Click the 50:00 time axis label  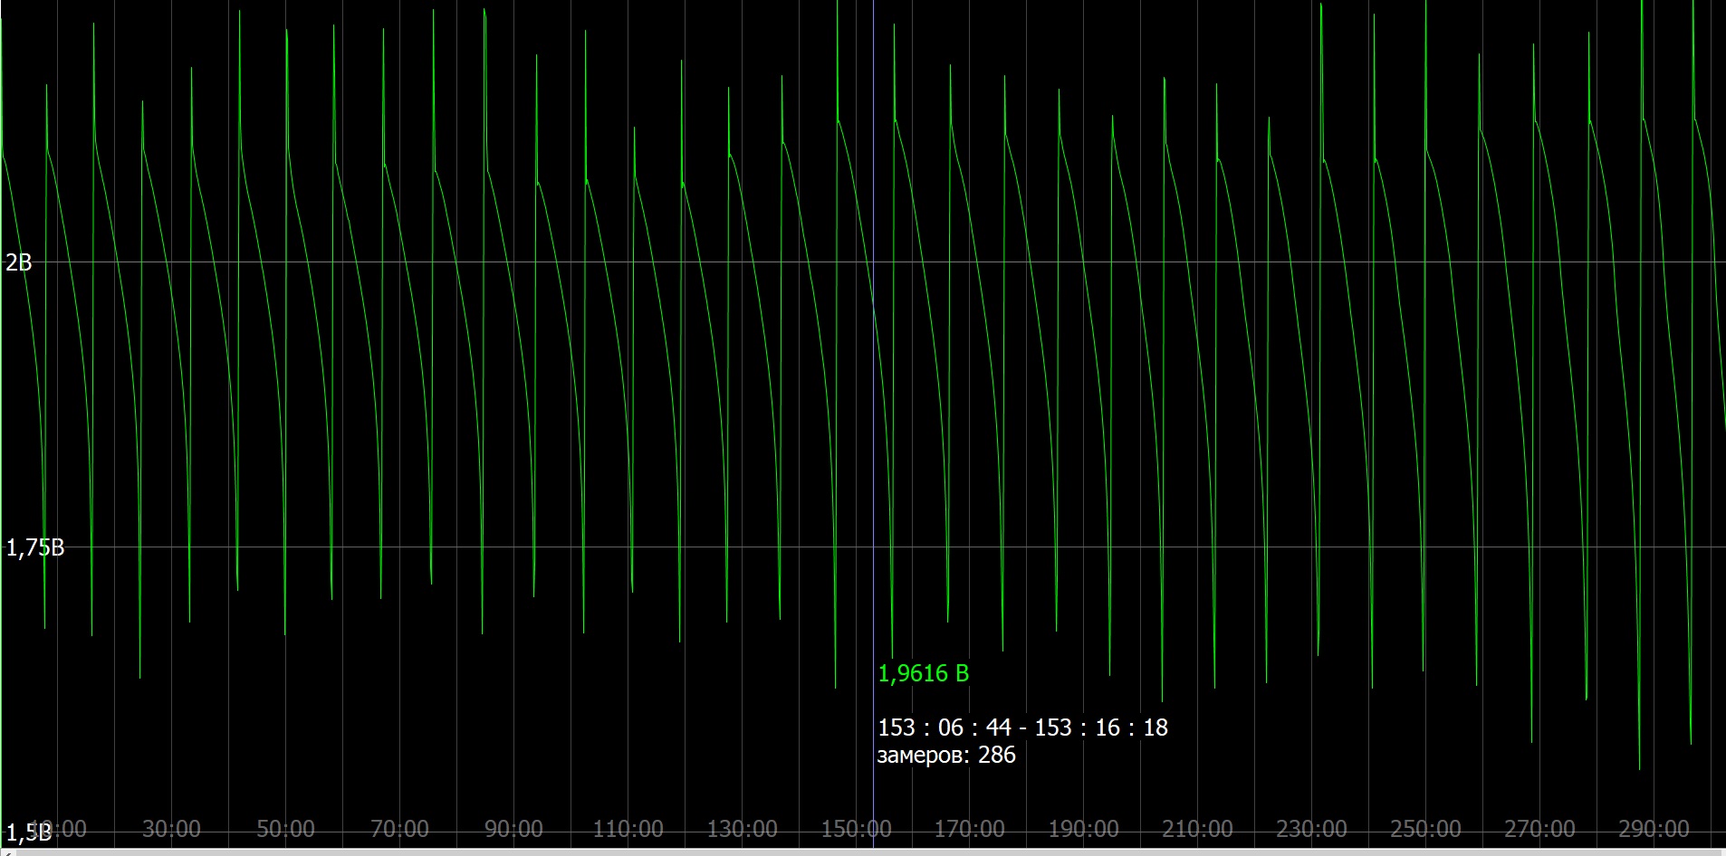click(285, 829)
